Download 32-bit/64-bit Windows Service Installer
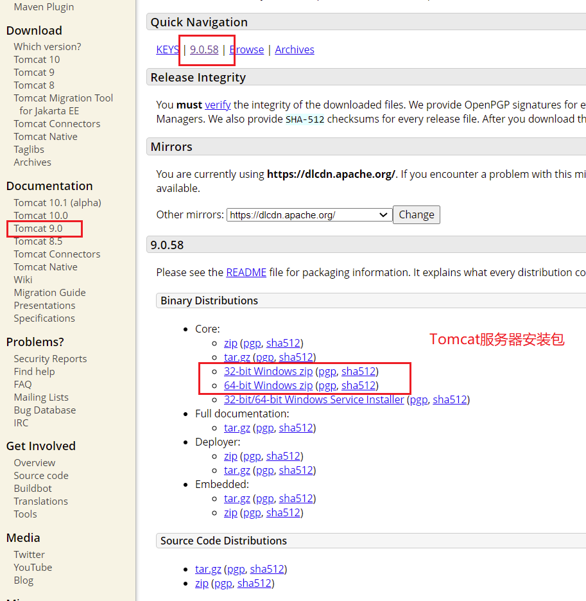Viewport: 586px width, 601px height. (x=314, y=400)
